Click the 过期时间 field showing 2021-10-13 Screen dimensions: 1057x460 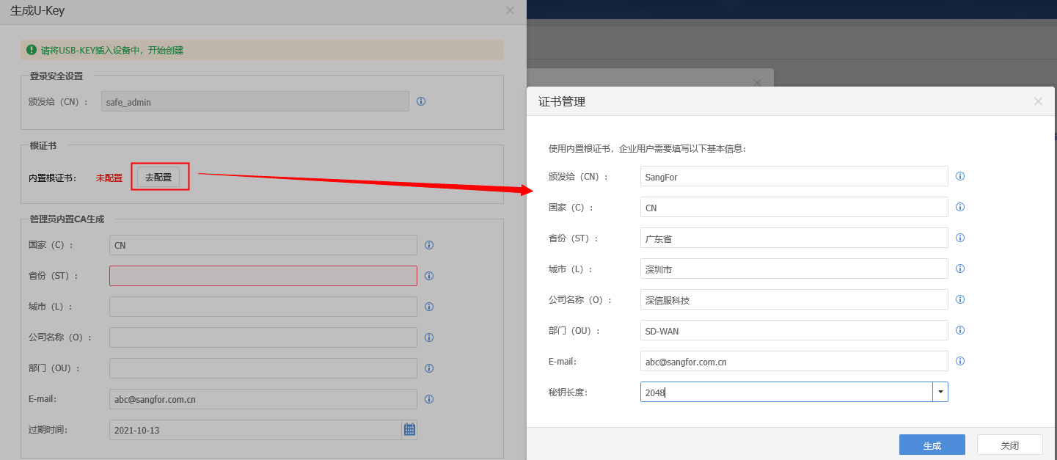coord(254,430)
